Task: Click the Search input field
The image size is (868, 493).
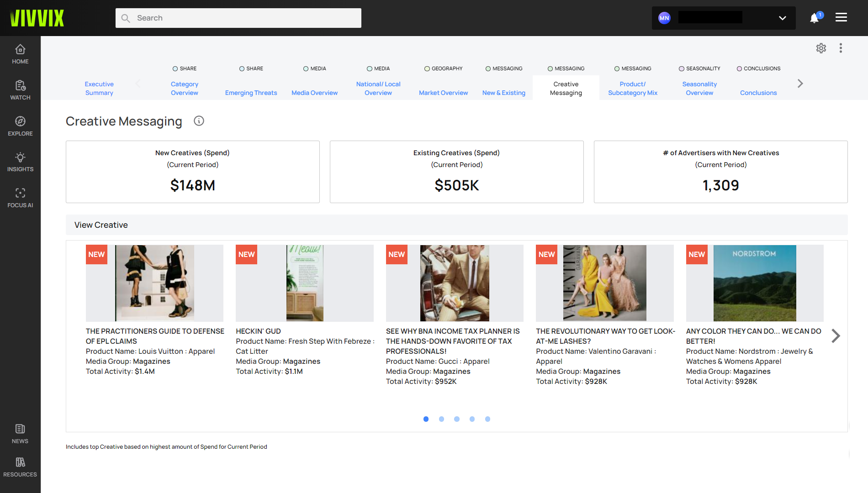Action: (x=238, y=18)
